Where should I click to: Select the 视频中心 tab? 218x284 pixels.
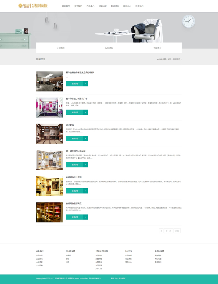(157, 48)
